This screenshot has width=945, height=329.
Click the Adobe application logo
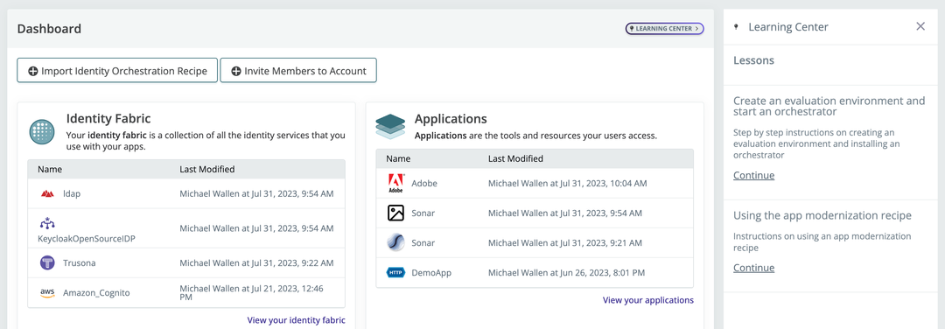pyautogui.click(x=395, y=183)
